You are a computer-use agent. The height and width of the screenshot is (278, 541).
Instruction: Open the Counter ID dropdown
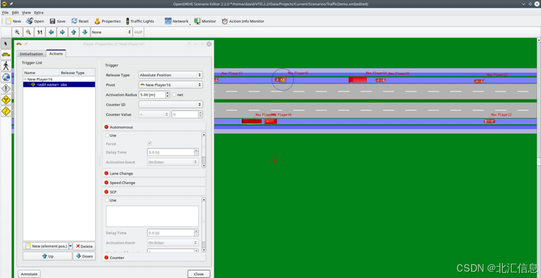point(171,104)
